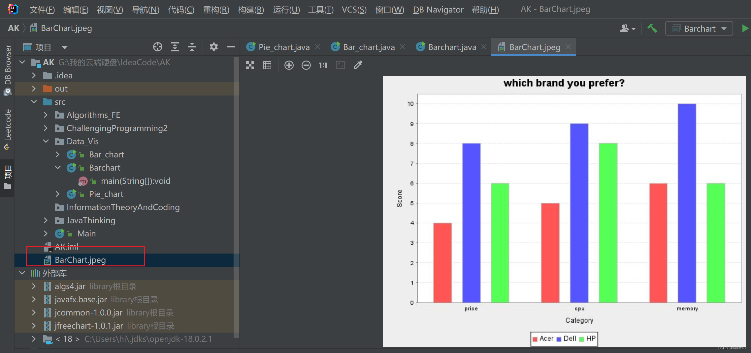Click the Expand All icon in project panel
The width and height of the screenshot is (751, 353).
(x=175, y=47)
